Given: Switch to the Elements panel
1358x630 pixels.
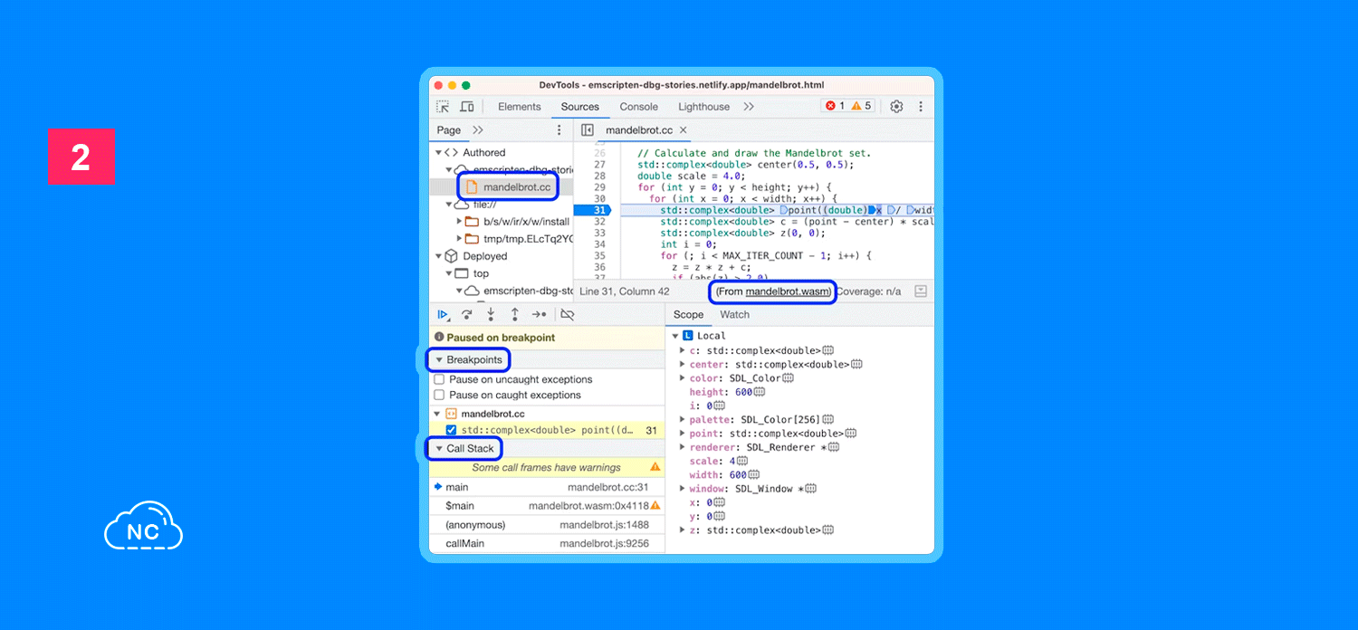Looking at the screenshot, I should 519,107.
